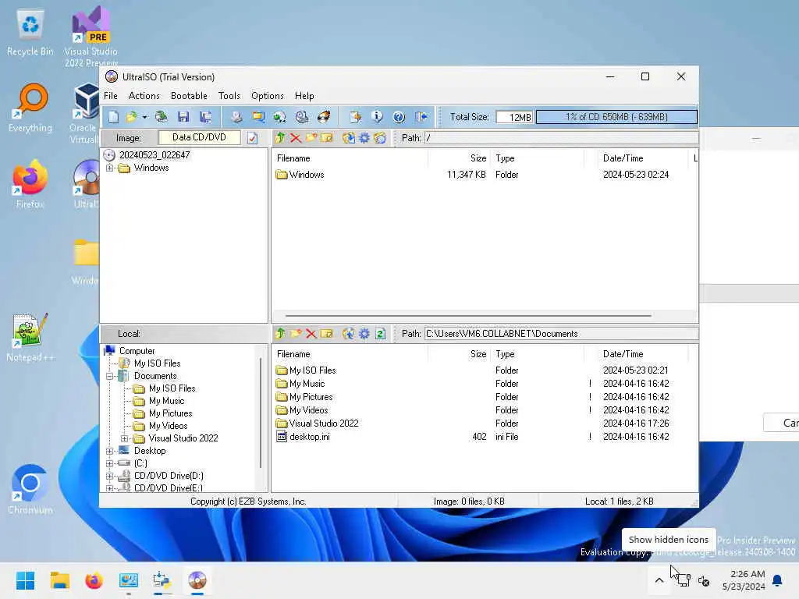The height and width of the screenshot is (599, 799).
Task: Expand the CD/DVD Drive(D:) tree node
Action: point(109,476)
